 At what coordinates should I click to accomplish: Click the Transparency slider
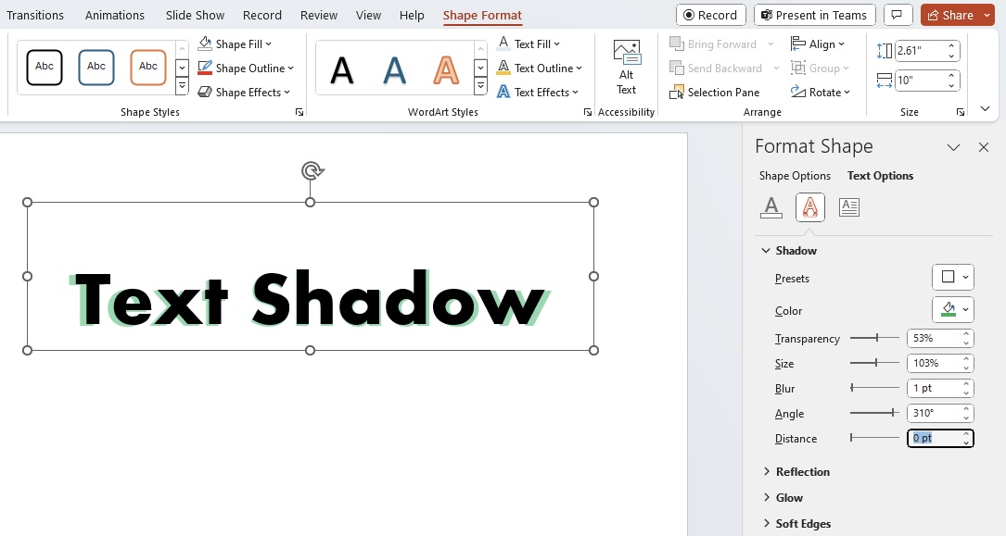coord(874,338)
